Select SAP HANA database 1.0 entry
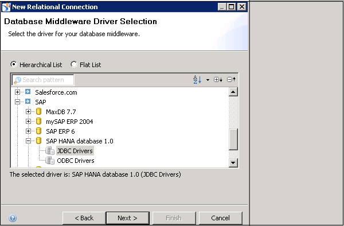 80,141
